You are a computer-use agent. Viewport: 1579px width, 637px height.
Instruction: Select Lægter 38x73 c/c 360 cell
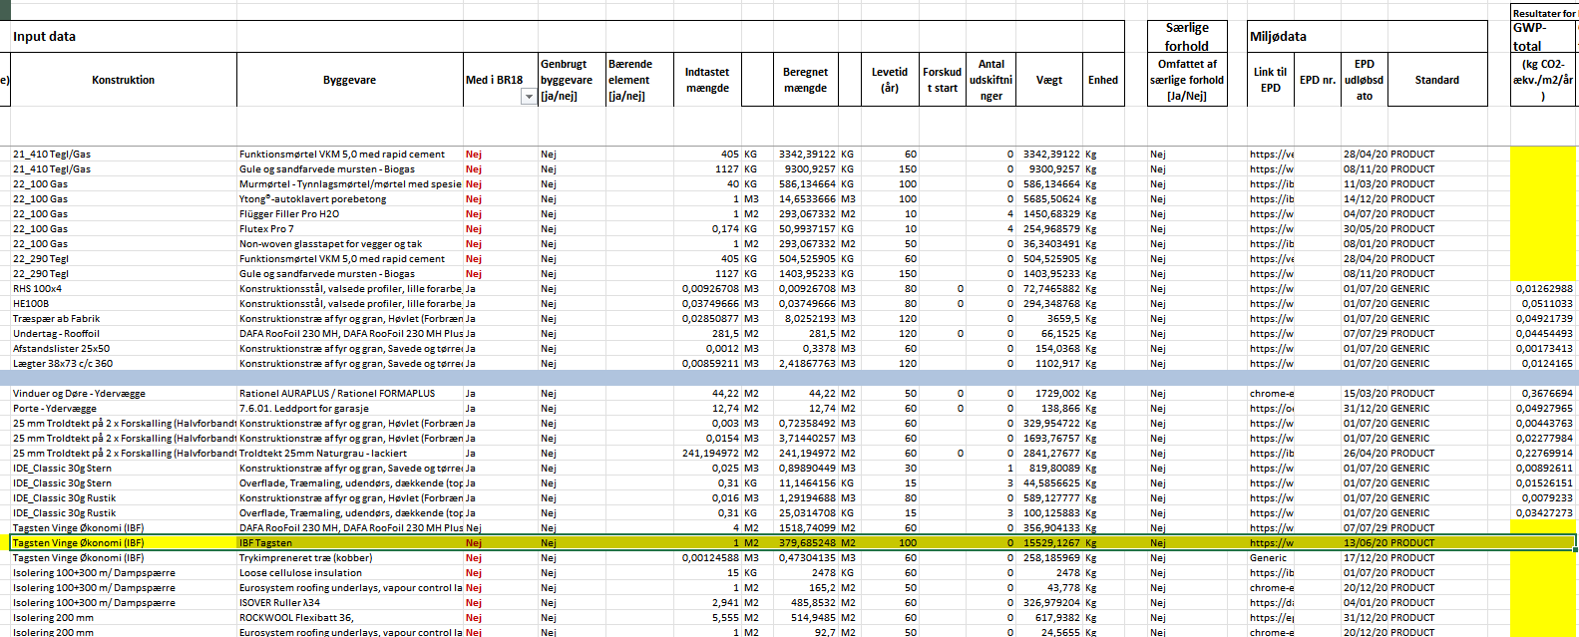pyautogui.click(x=124, y=364)
